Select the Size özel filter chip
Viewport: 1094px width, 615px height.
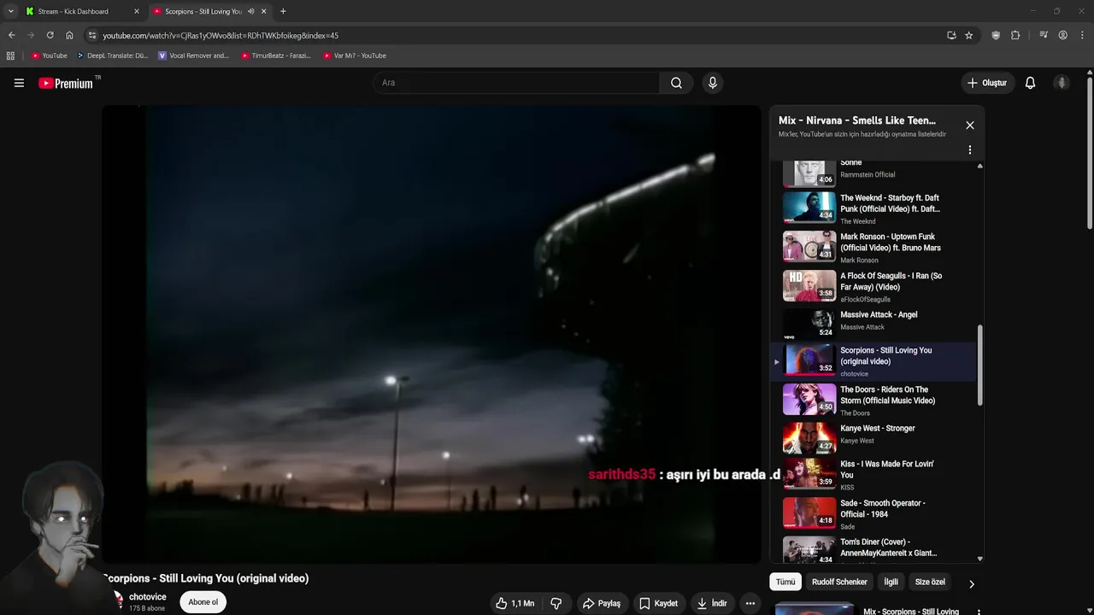tap(930, 582)
